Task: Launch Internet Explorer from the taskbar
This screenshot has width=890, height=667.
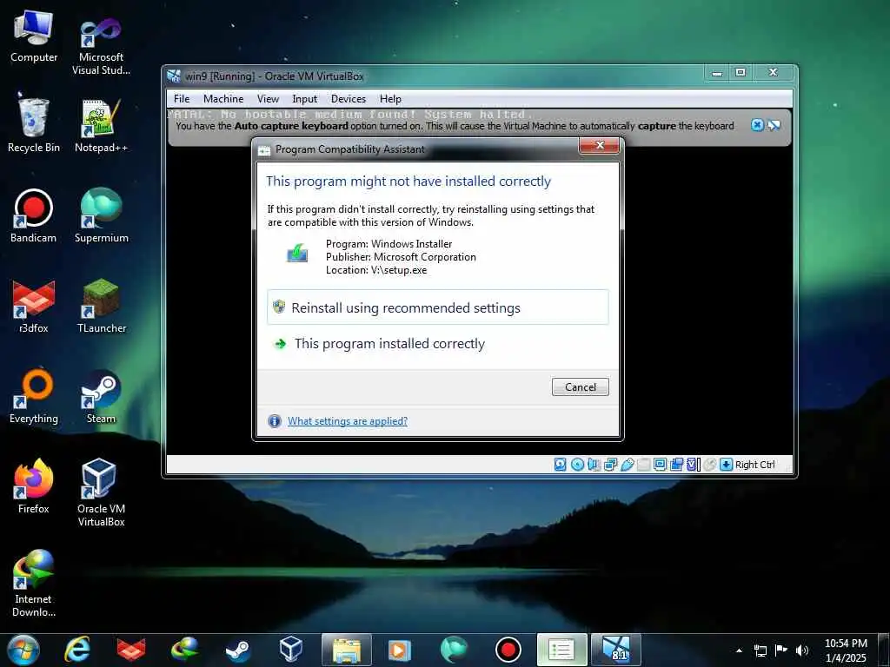Action: coord(77,650)
